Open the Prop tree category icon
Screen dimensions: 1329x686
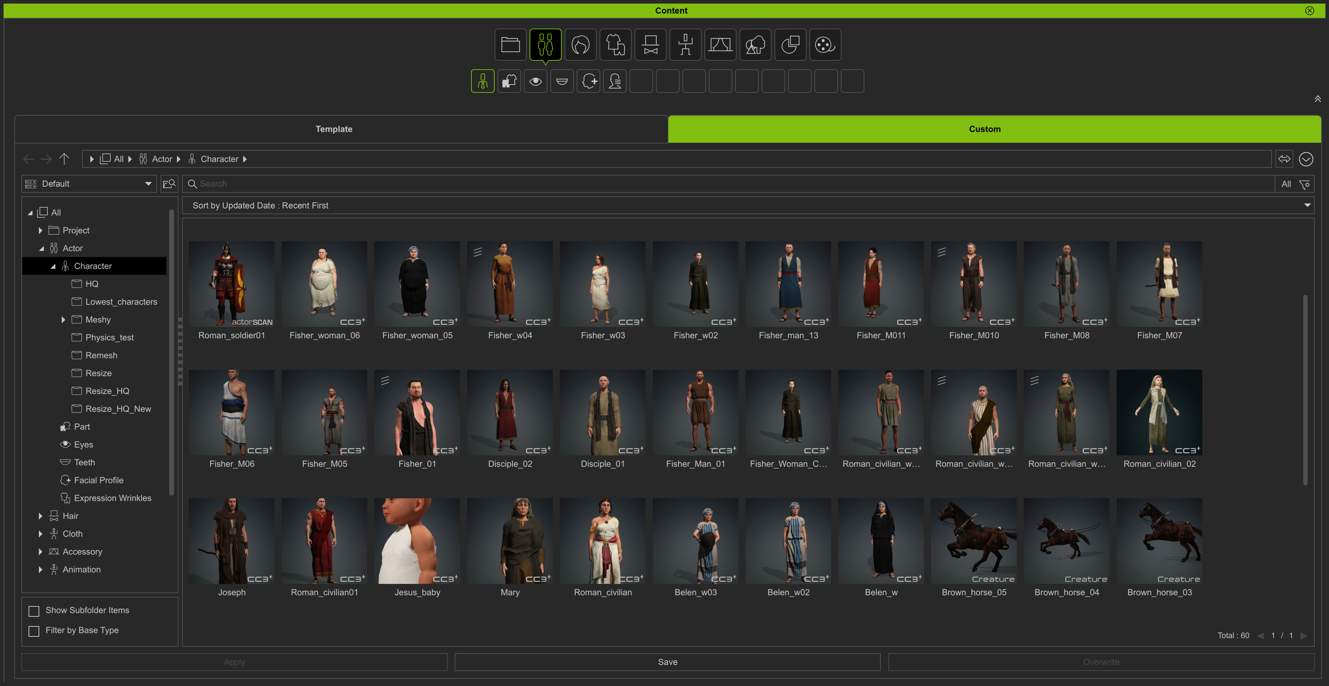[x=755, y=45]
